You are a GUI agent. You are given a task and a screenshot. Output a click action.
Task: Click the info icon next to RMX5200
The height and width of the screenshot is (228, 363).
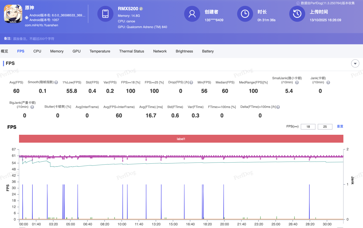pyautogui.click(x=141, y=9)
